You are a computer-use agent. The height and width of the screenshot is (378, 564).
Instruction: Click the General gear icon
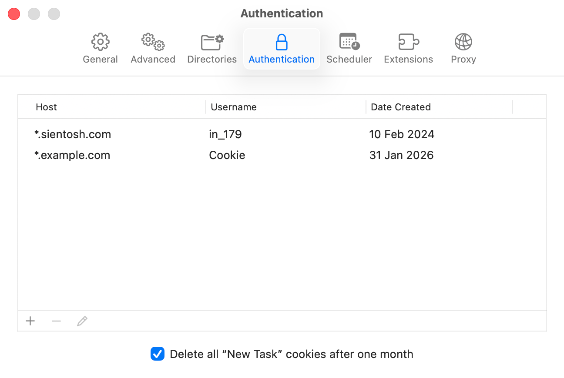click(100, 41)
